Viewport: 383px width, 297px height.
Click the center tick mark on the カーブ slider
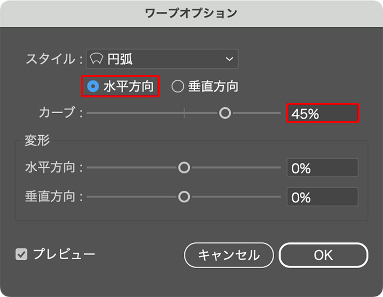[x=184, y=113]
